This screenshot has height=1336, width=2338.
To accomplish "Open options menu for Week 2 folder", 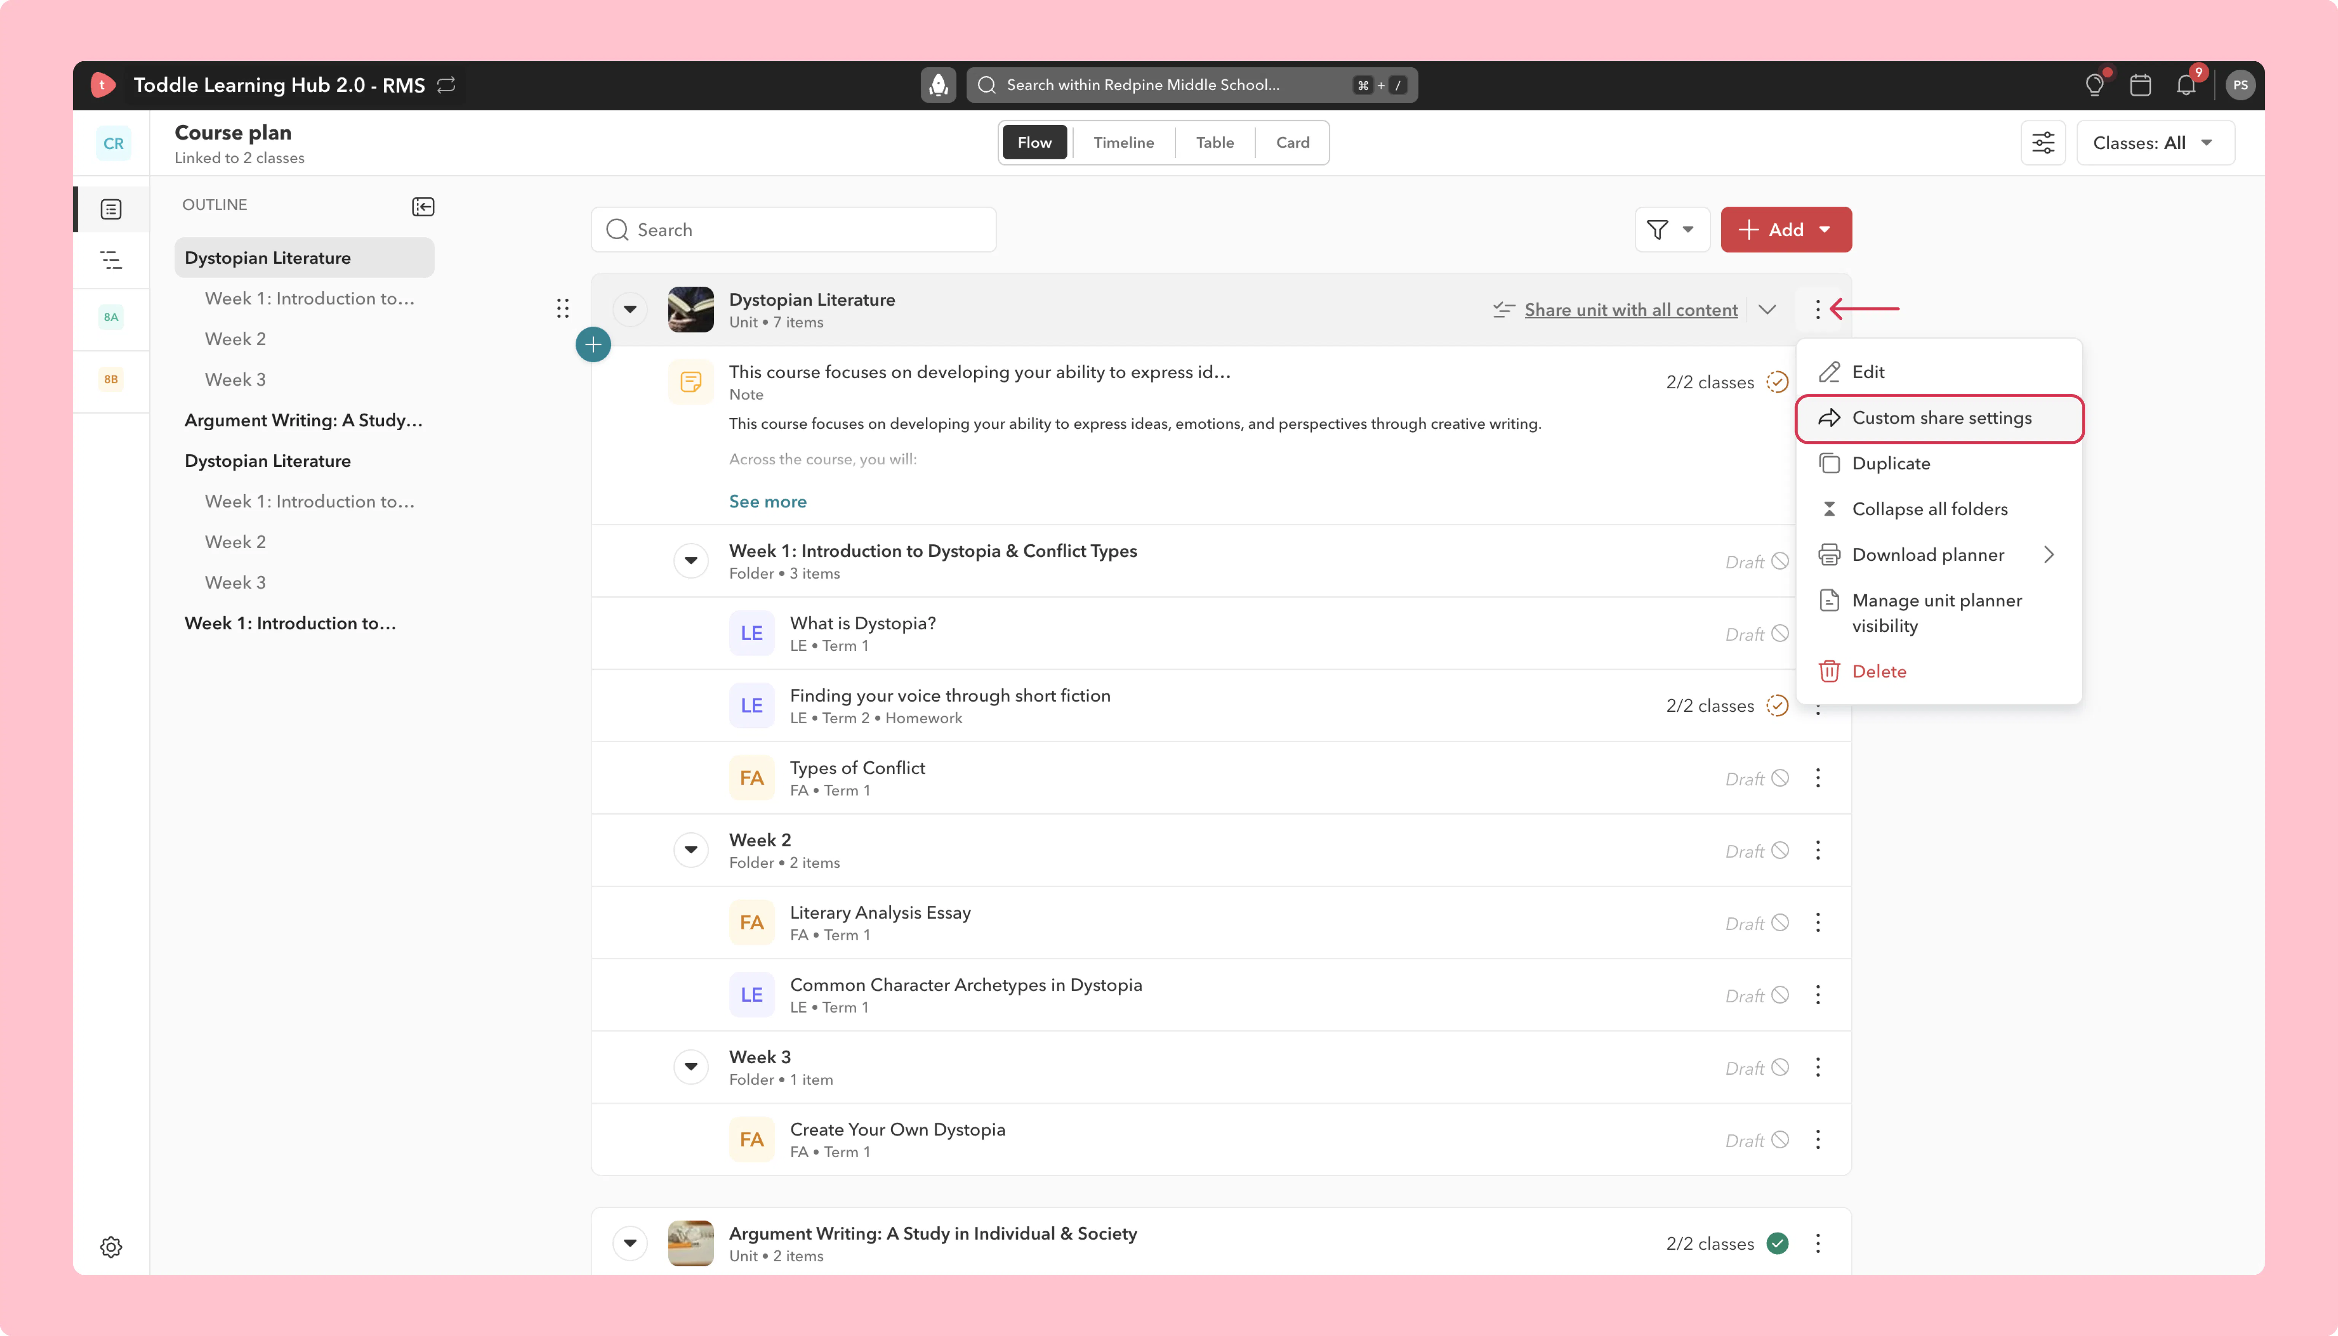I will [x=1818, y=851].
